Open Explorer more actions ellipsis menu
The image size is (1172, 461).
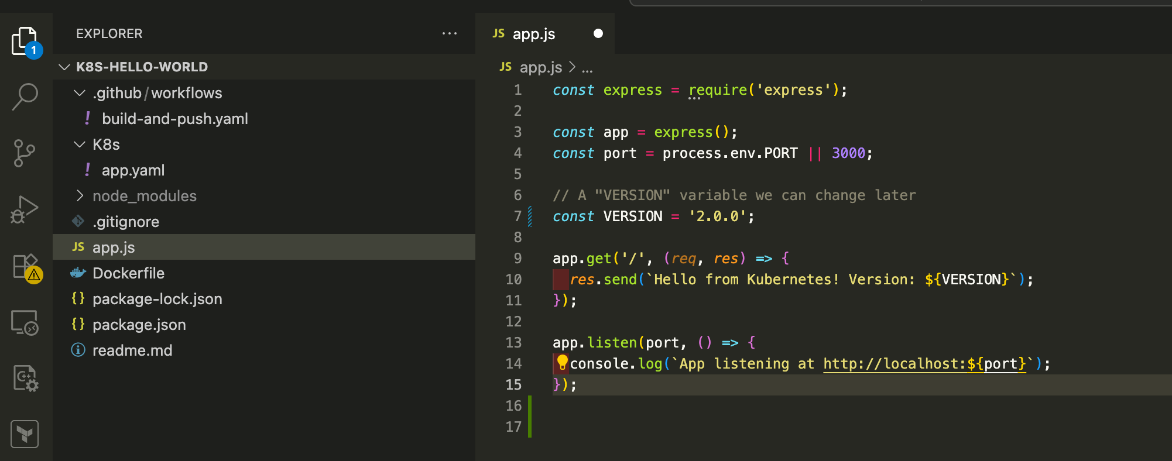tap(449, 34)
